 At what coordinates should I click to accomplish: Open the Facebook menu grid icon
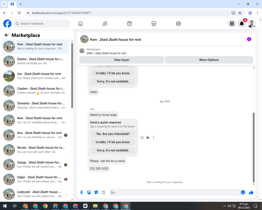pyautogui.click(x=232, y=24)
